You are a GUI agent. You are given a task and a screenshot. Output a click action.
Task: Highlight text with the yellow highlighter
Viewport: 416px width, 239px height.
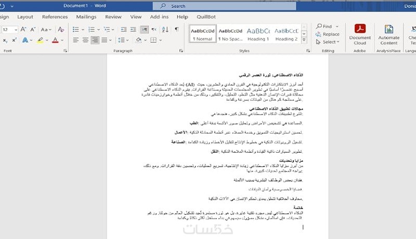[40, 41]
